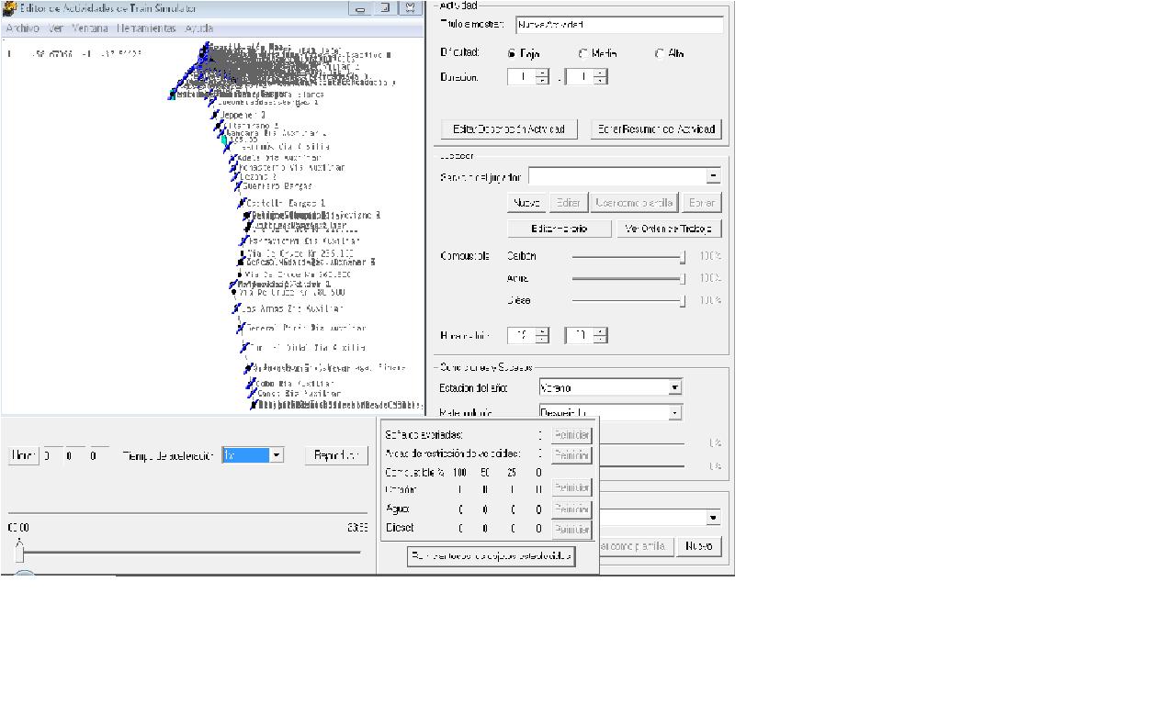
Task: Click the Ver Orden de Trabajo button
Action: [x=669, y=229]
